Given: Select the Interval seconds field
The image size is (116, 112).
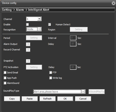Looking at the screenshot, I should pos(73,38).
